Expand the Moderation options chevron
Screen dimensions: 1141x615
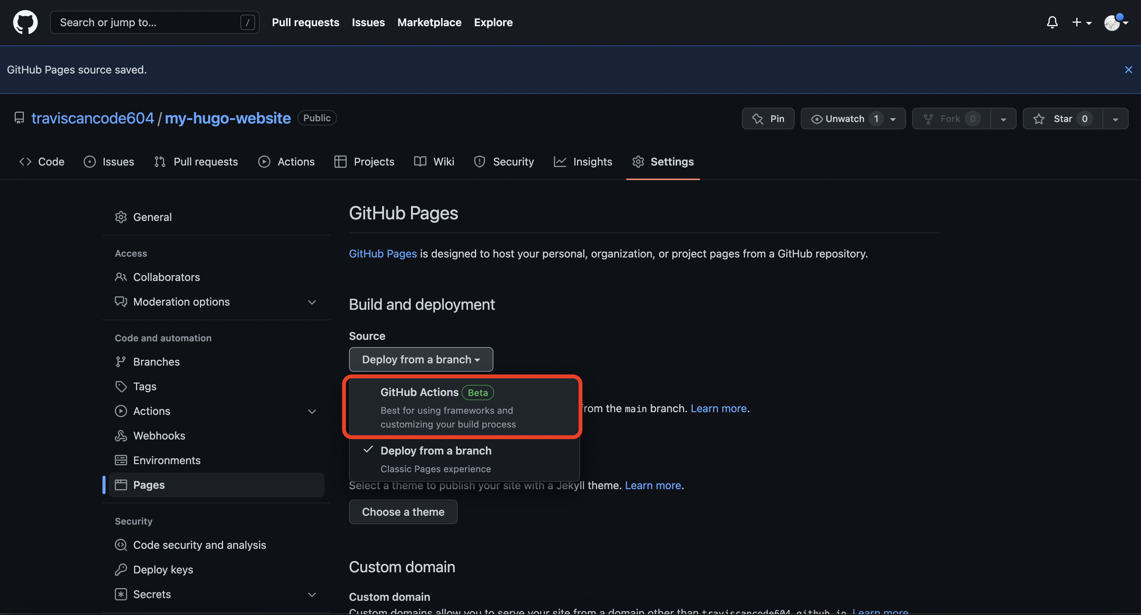click(312, 302)
